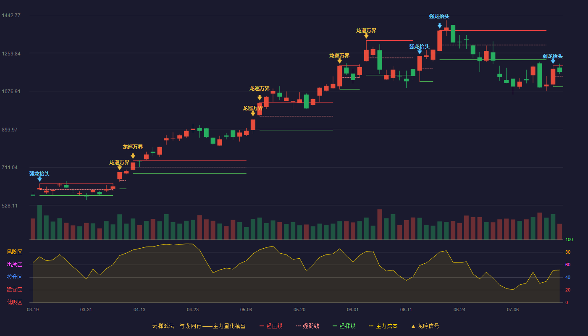The width and height of the screenshot is (588, 336).
Task: Click the blue arrow under 弱龙抬头 signal
Action: pos(553,61)
